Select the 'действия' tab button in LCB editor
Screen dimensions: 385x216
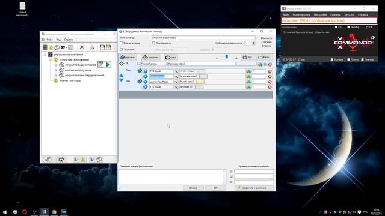point(127,58)
